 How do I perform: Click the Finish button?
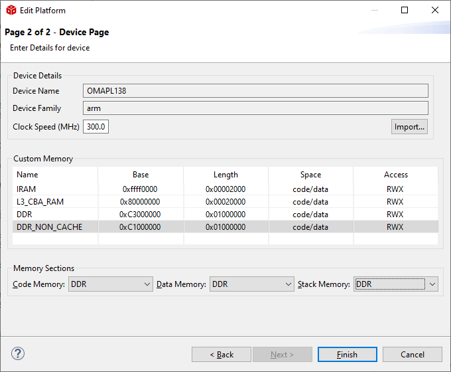click(347, 355)
